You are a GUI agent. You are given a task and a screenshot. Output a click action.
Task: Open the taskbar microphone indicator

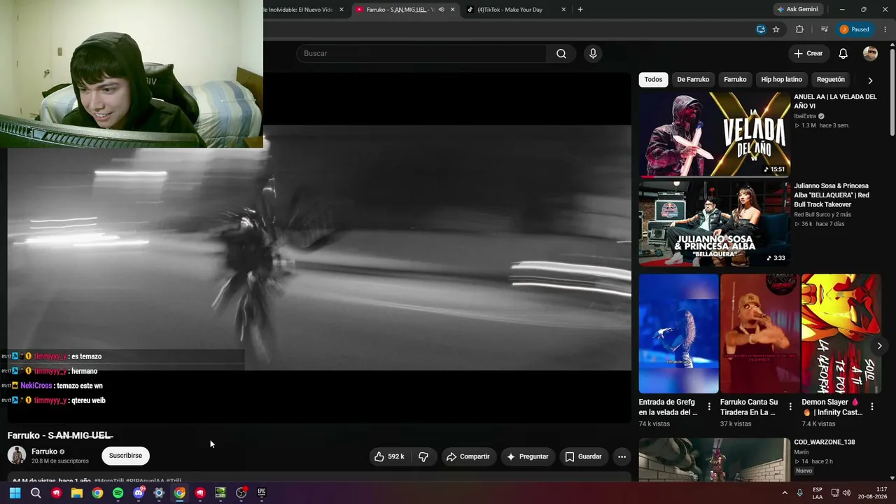799,493
